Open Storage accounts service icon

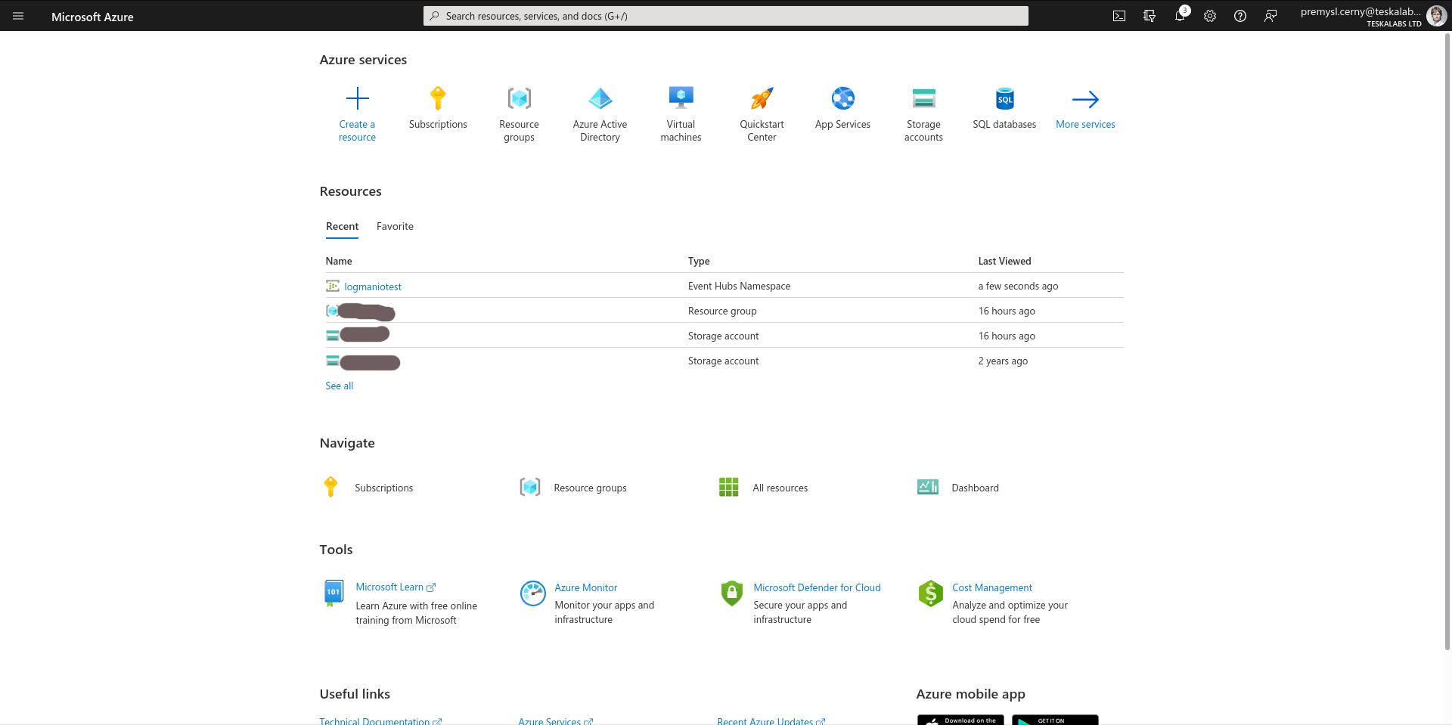[x=924, y=98]
